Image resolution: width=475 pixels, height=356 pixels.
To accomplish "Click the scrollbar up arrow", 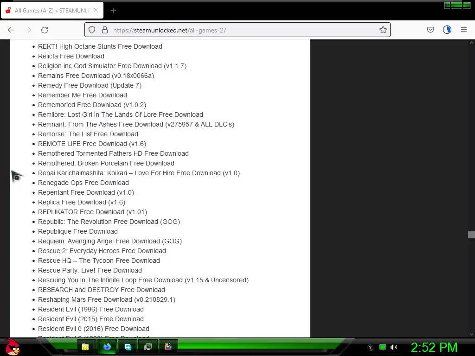I will (x=471, y=43).
